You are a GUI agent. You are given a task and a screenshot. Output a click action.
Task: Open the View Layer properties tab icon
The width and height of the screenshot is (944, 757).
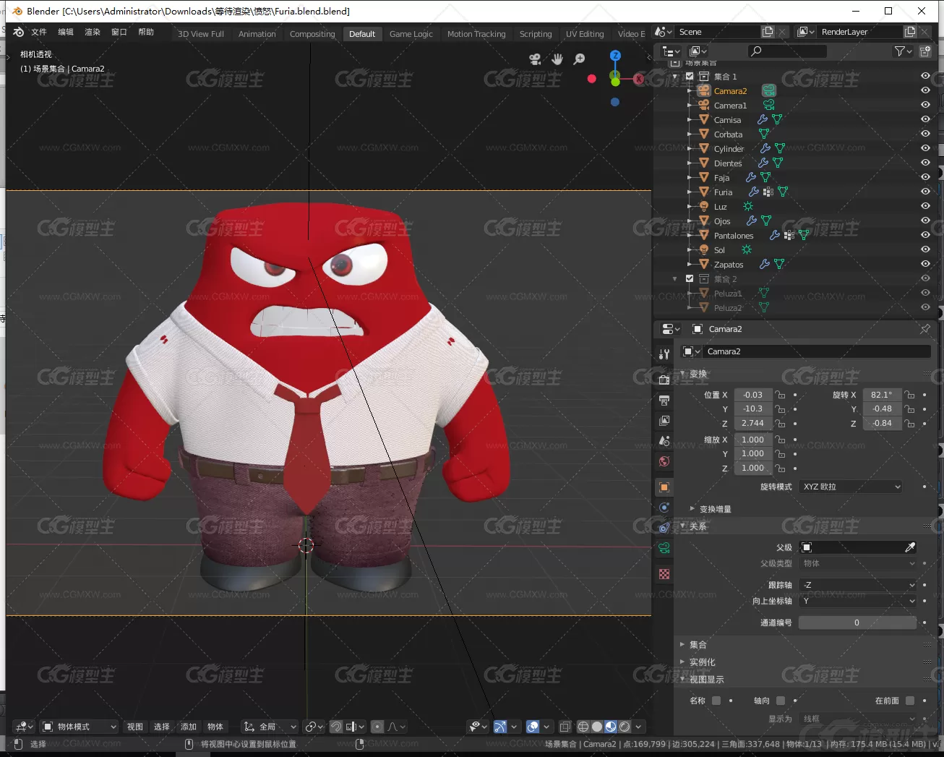(664, 420)
